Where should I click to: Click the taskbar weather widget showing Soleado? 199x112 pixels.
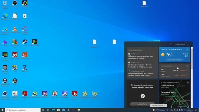coord(159,110)
